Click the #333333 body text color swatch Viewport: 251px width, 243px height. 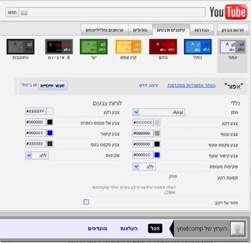50,144
